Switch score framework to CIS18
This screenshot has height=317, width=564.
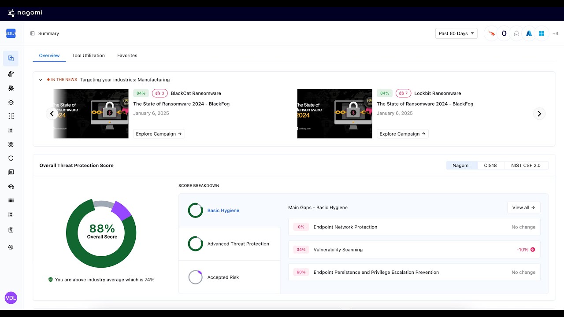tap(490, 166)
